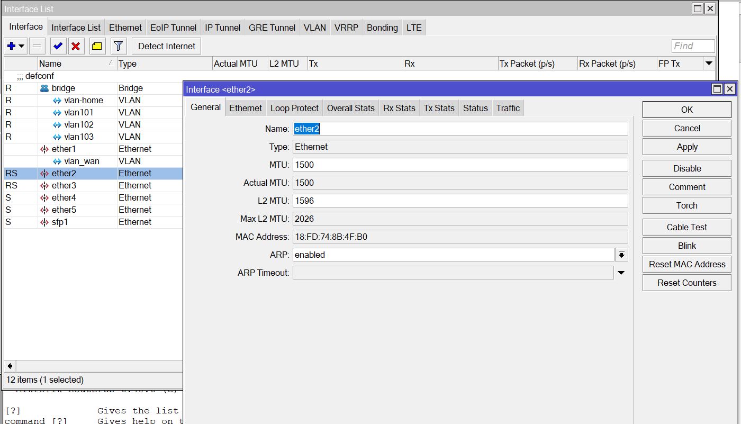
Task: Select the bridge interface row icon
Action: click(44, 88)
